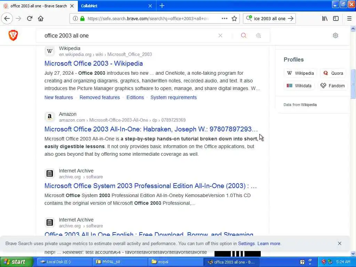Viewport: 356px width, 267px height.
Task: Click the AI answer sparkle icon
Action: click(258, 35)
